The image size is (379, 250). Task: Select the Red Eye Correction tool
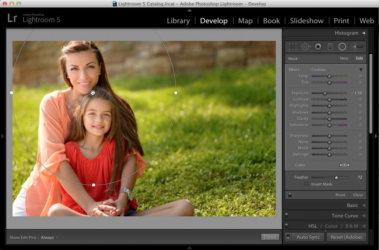318,47
